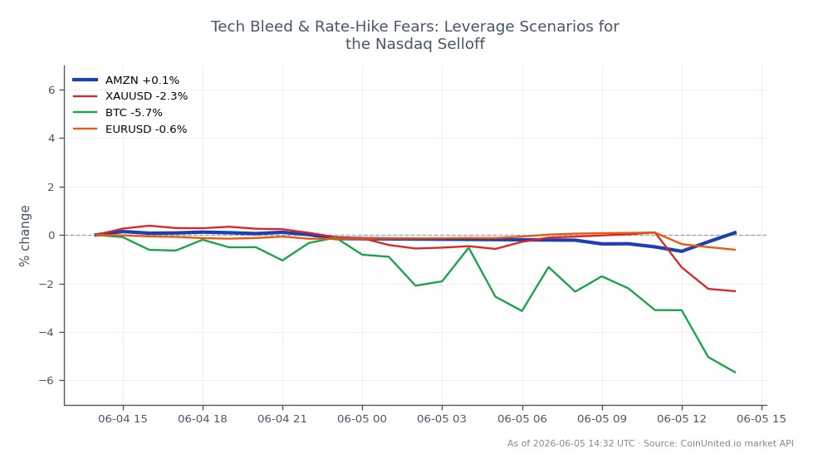Screen dimensions: 813x468
Task: Click the orange EURUSD legend line swatch
Action: point(85,129)
